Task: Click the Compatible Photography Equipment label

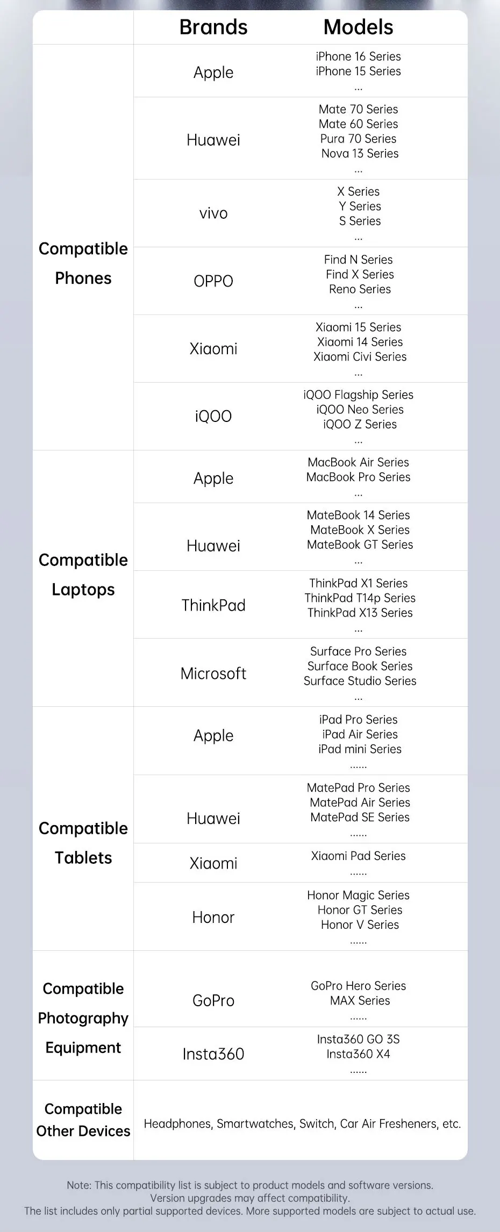Action: (83, 1018)
